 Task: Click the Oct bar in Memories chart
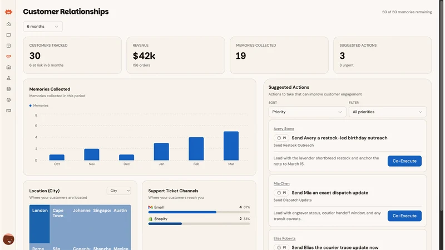(x=57, y=157)
